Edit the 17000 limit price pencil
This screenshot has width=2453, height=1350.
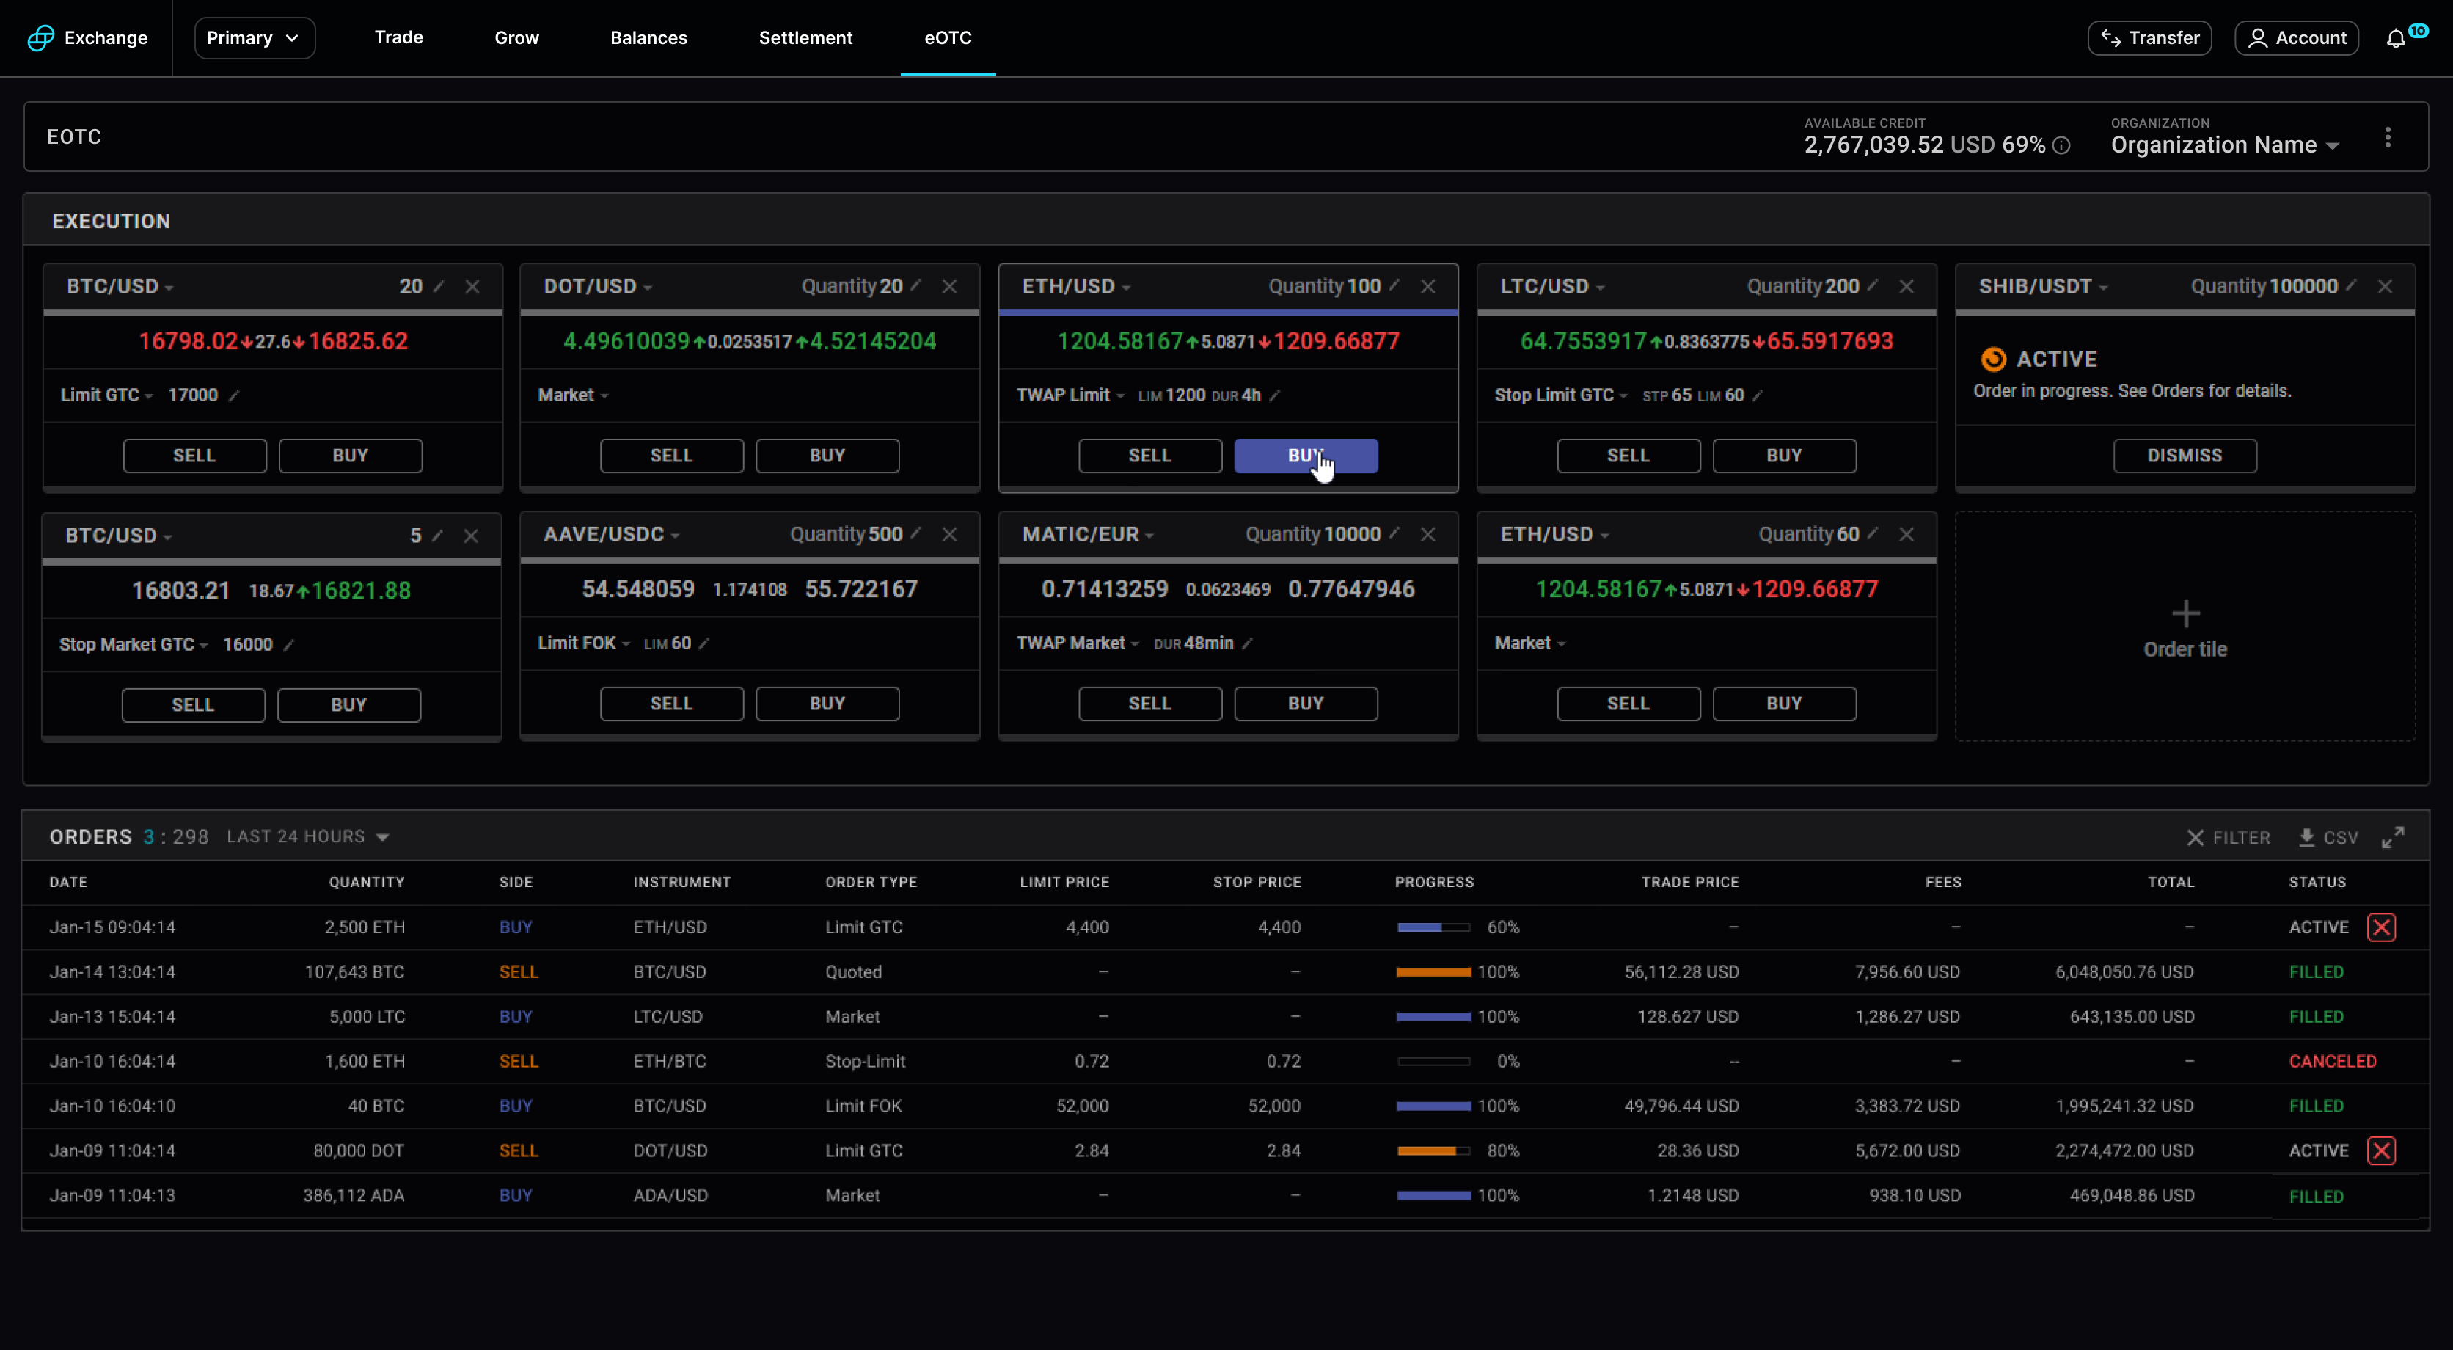pos(233,395)
